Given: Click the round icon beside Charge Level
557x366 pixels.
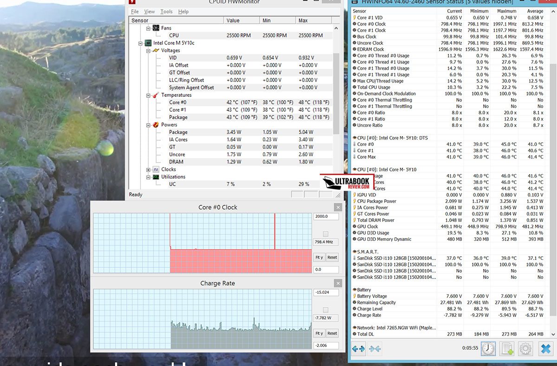Looking at the screenshot, I should tap(354, 309).
